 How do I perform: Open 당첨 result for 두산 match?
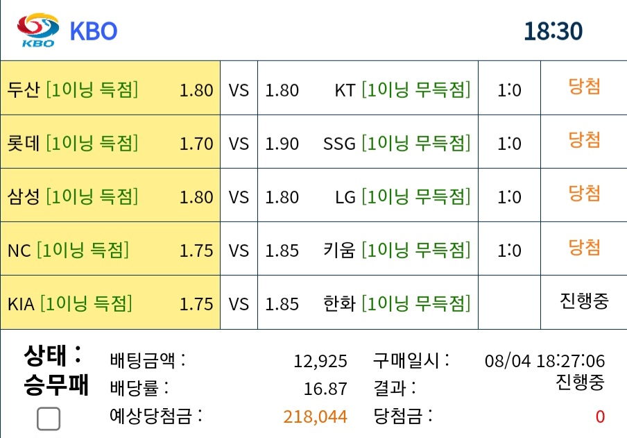tap(584, 87)
